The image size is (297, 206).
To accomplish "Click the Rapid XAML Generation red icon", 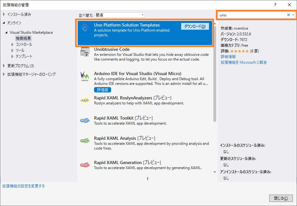I will [85, 165].
